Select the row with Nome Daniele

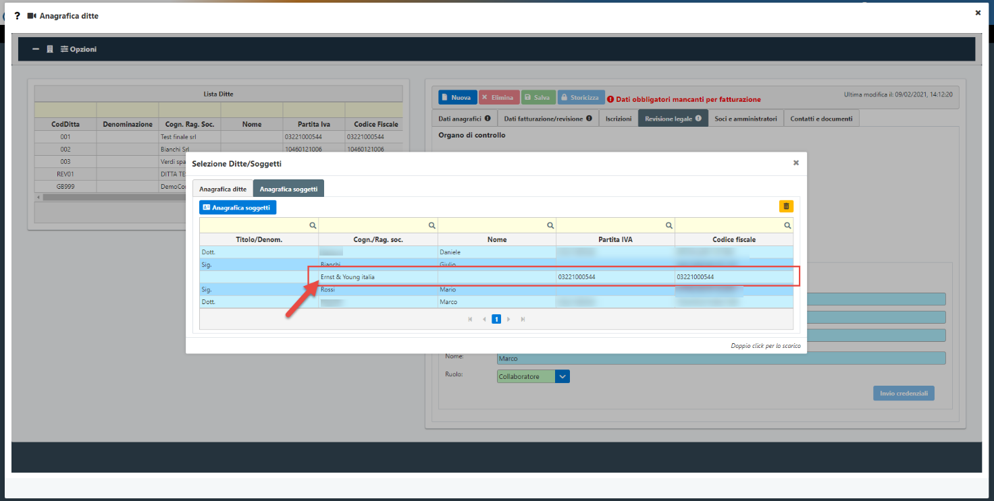pos(496,252)
